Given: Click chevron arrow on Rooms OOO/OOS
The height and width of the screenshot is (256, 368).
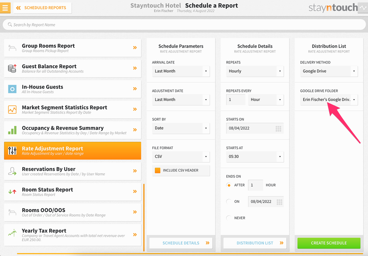Looking at the screenshot, I should 135,212.
